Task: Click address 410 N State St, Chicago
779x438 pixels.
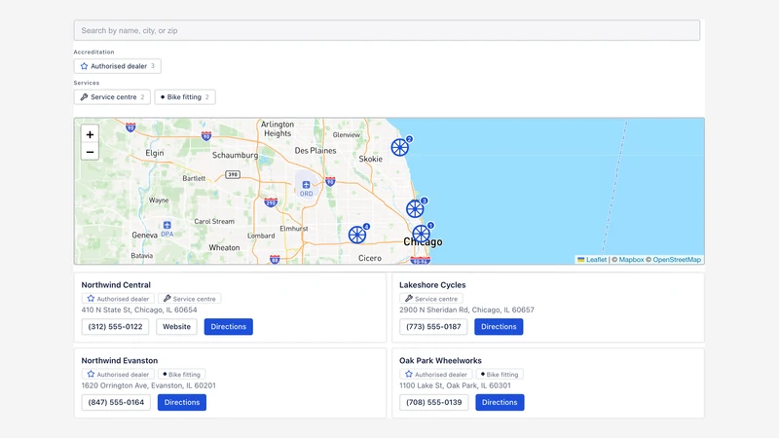Action: [139, 310]
